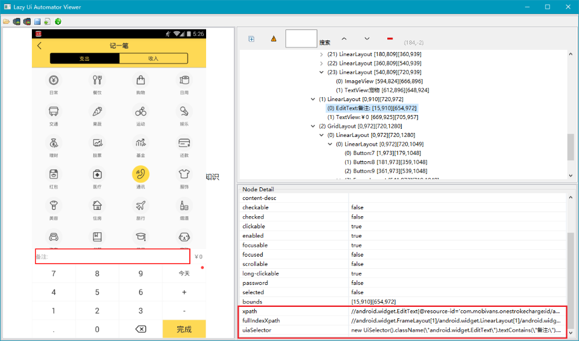Tap keypad digit 7
579x341 pixels.
[53, 273]
